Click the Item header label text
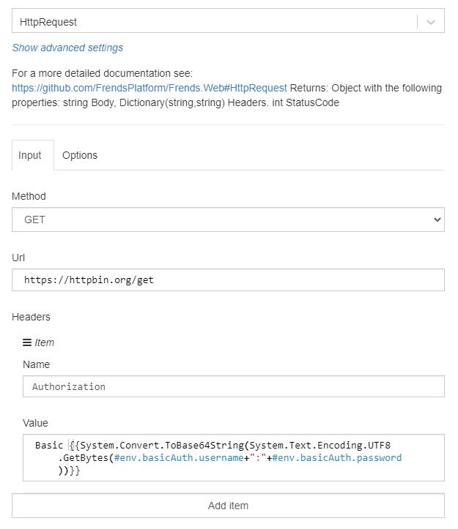458x529 pixels. point(45,342)
